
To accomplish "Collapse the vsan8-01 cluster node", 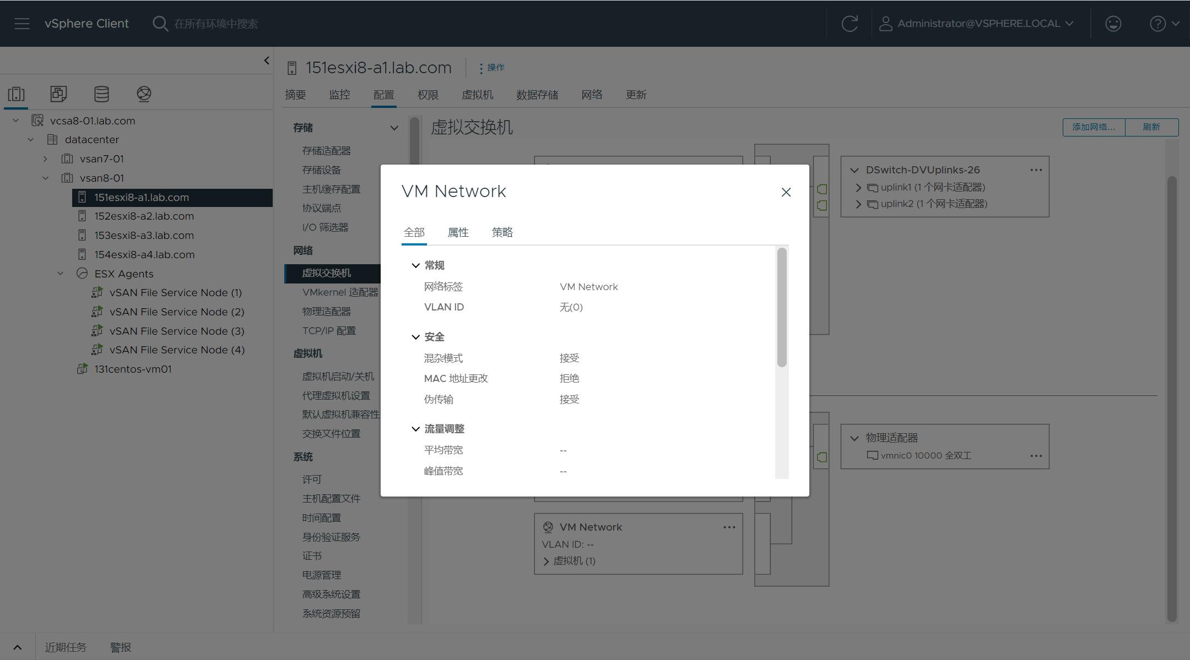I will (45, 178).
